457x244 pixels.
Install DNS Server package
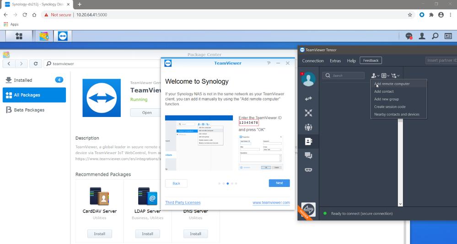[196, 234]
